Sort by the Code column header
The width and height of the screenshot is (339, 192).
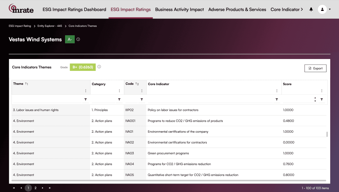[129, 84]
